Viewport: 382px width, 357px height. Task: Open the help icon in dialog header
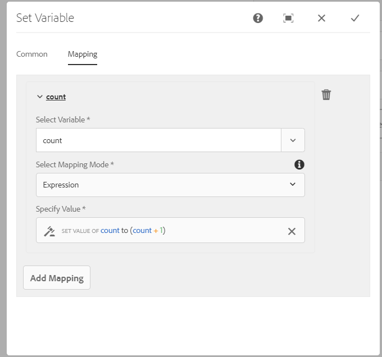point(258,18)
